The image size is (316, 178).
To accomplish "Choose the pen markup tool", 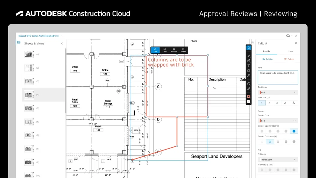I will pos(249,55).
